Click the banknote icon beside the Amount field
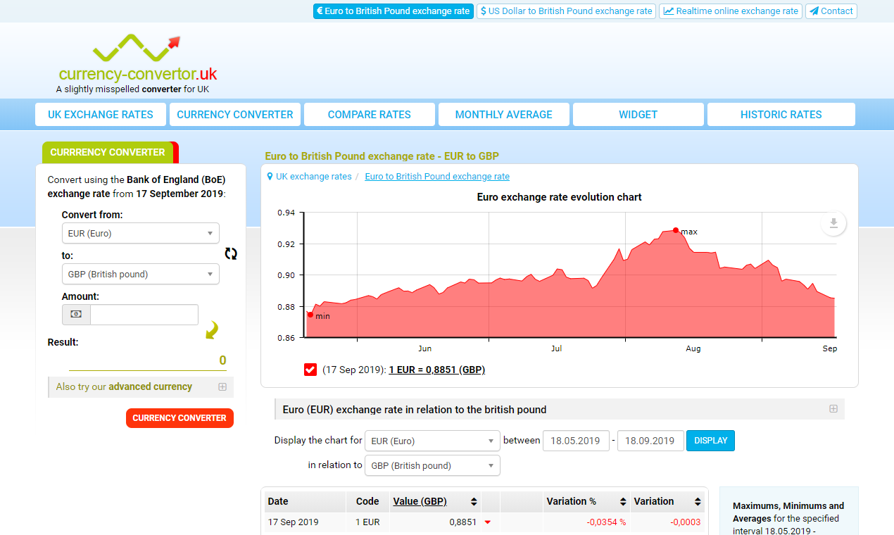The image size is (894, 535). 76,315
